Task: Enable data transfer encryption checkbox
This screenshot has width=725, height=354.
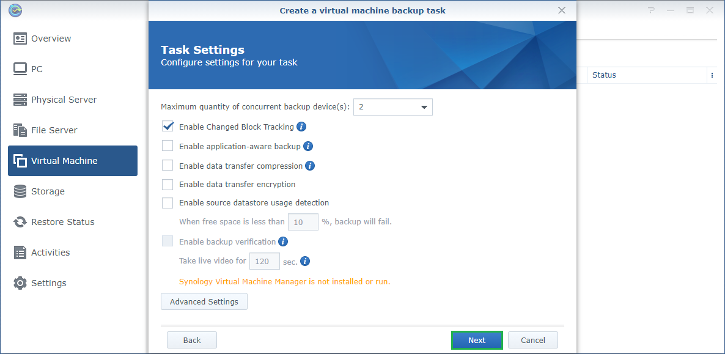Action: click(x=167, y=184)
